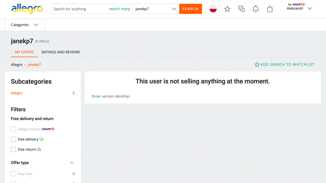Viewport: 326px width, 183px height.
Task: Open the Allegro logo homepage
Action: tap(27, 9)
